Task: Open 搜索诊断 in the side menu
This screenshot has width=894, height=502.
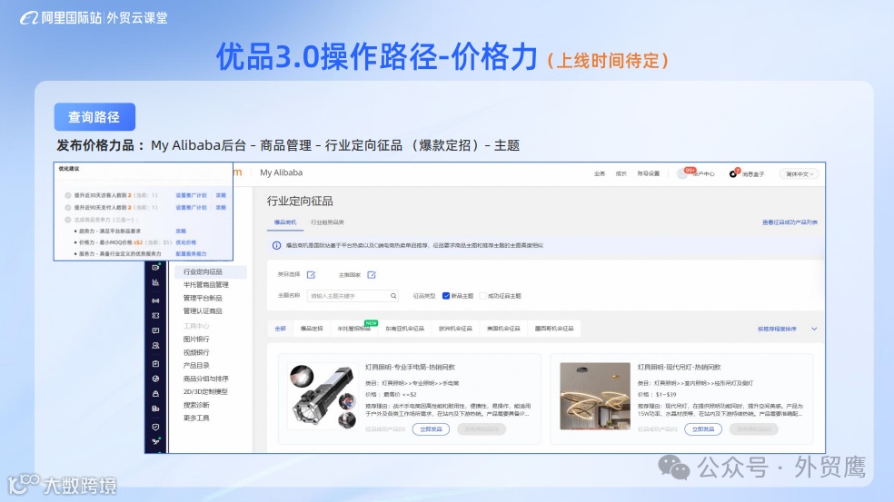Action: coord(196,405)
